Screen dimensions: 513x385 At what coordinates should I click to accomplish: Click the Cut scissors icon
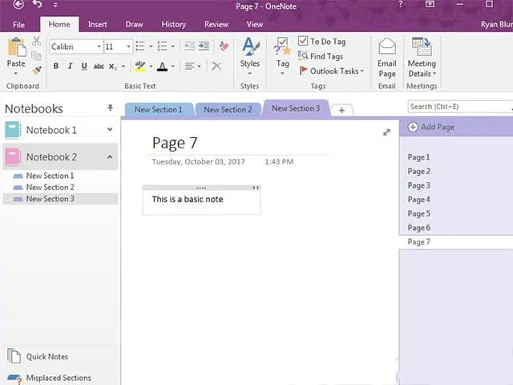point(37,41)
